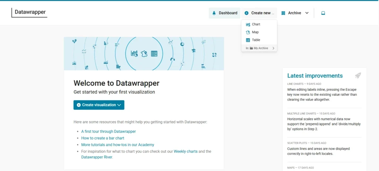This screenshot has height=171, width=379.
Task: Click the Chart icon in the dropdown
Action: (248, 24)
